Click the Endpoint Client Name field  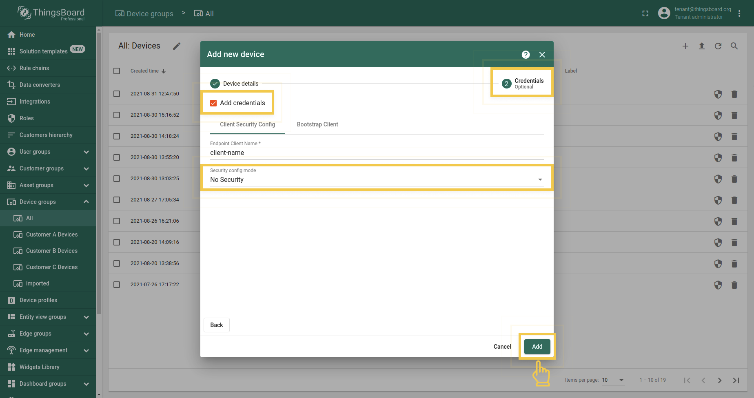(377, 153)
